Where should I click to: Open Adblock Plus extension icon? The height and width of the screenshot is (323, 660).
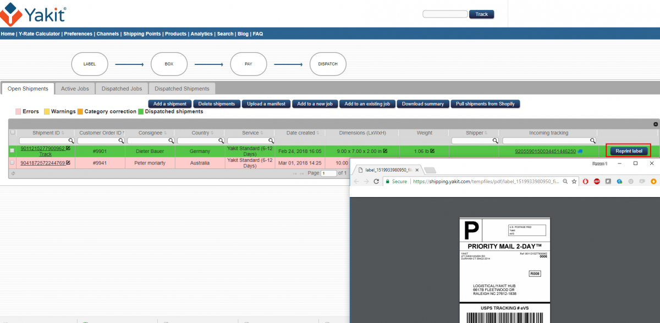tap(597, 181)
